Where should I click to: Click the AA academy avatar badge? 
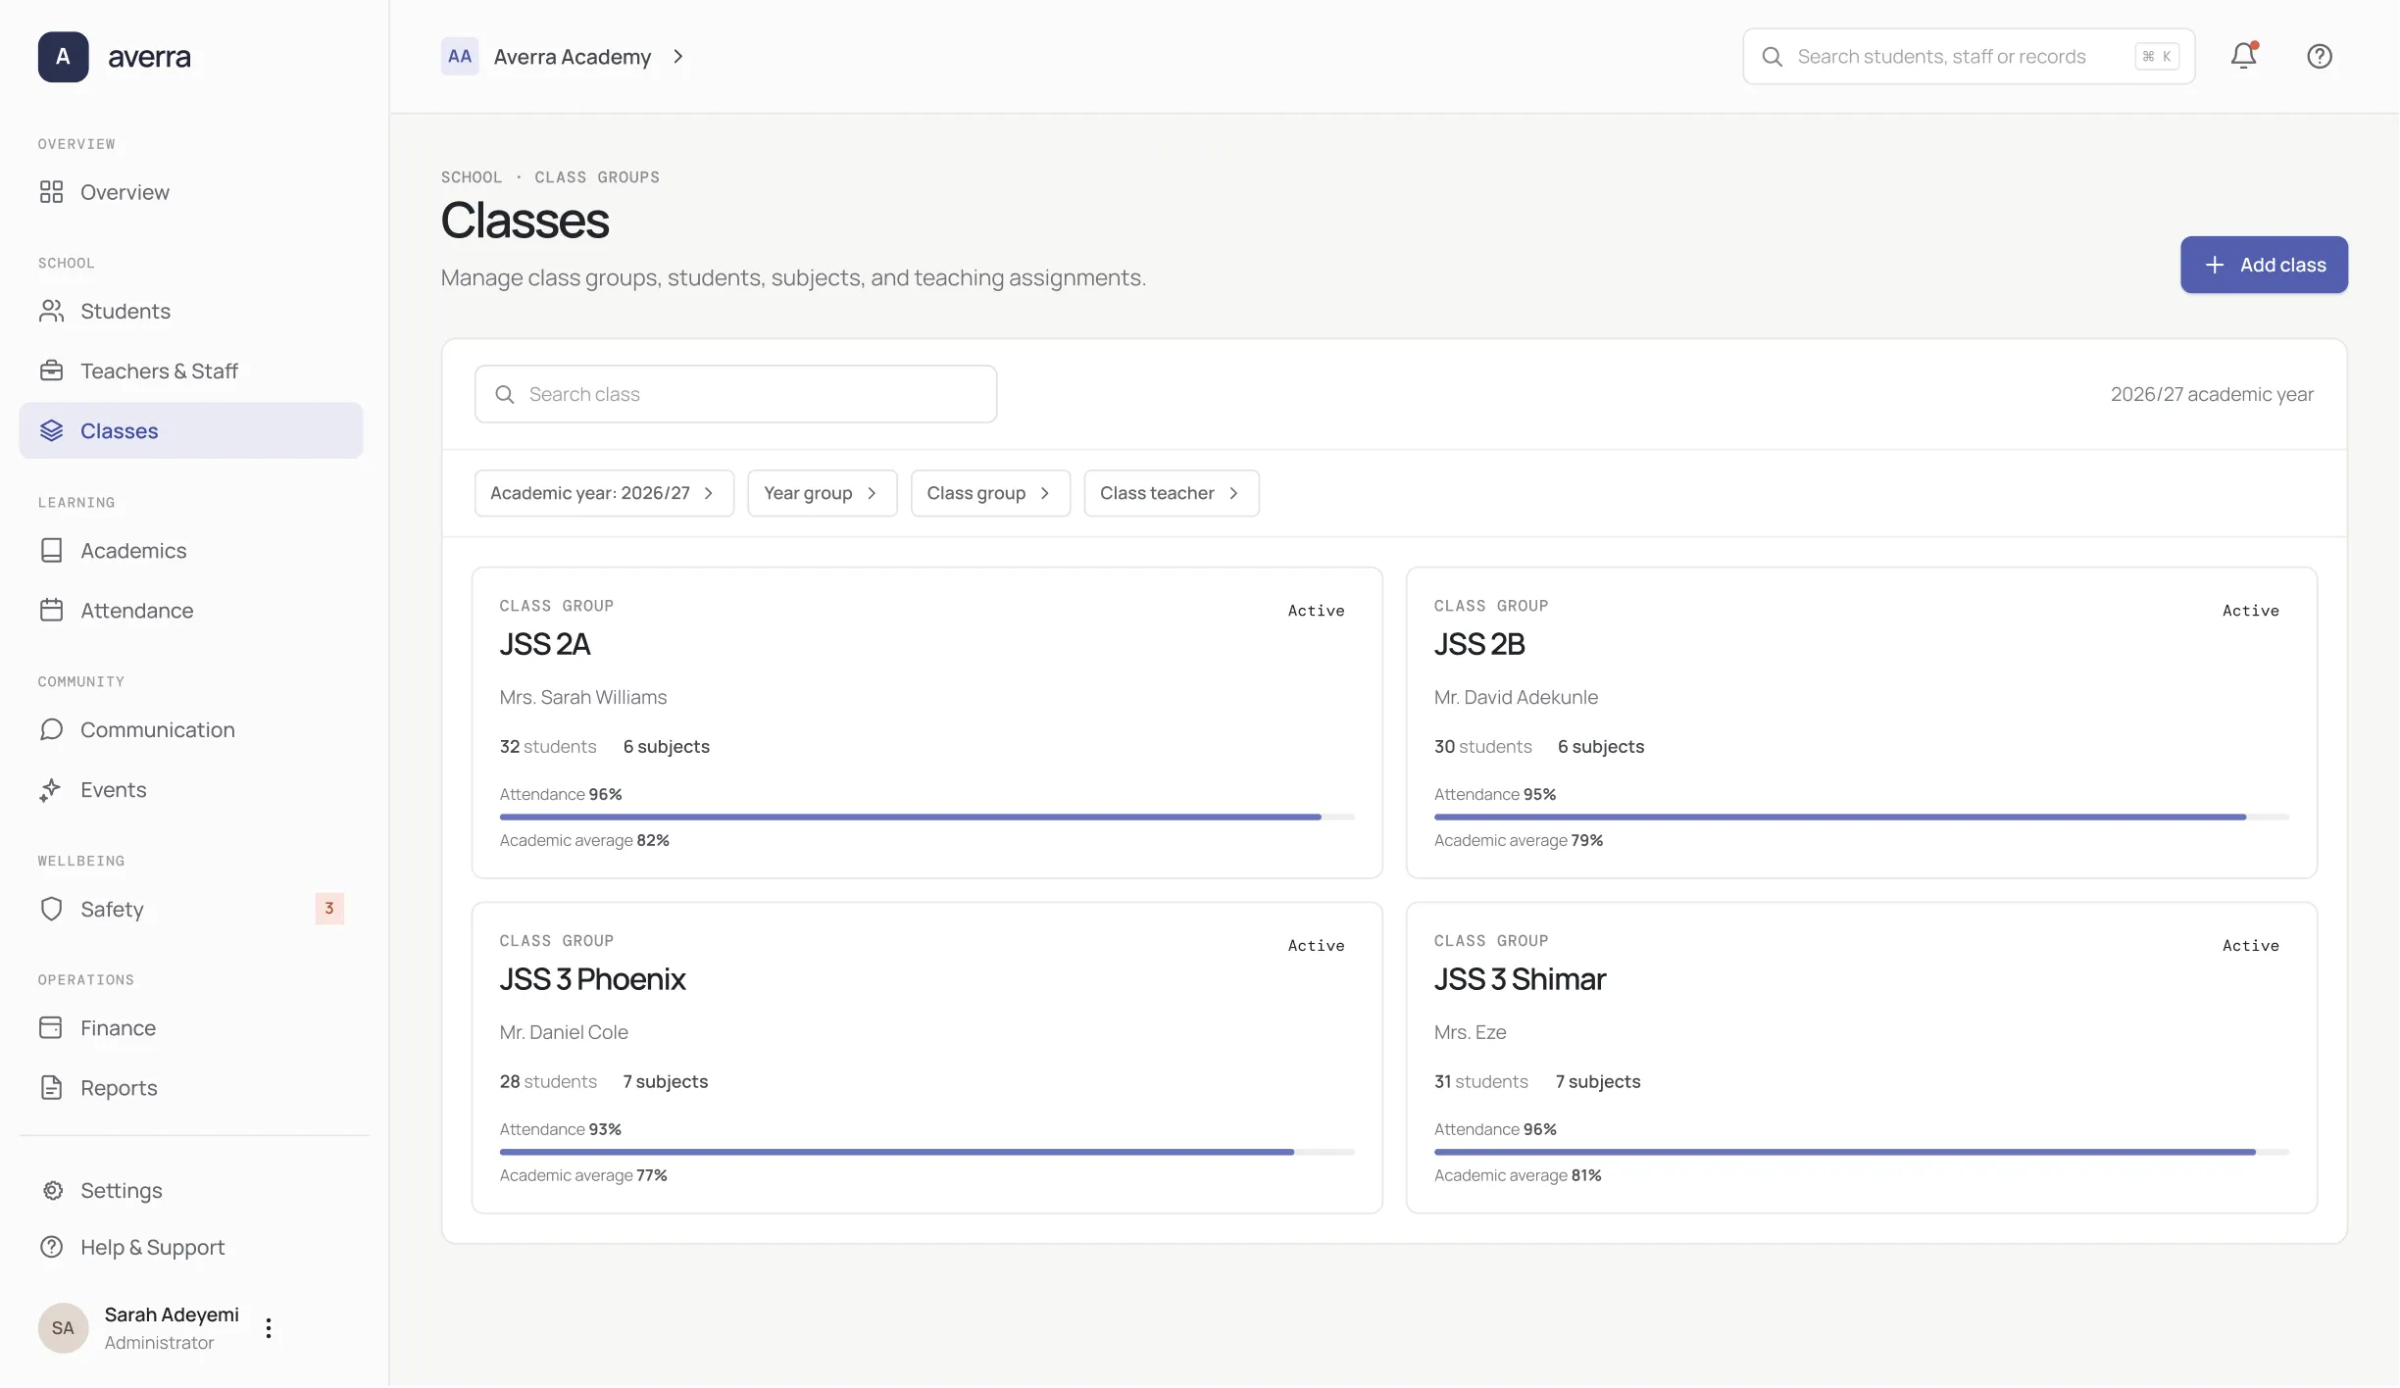pyautogui.click(x=460, y=57)
